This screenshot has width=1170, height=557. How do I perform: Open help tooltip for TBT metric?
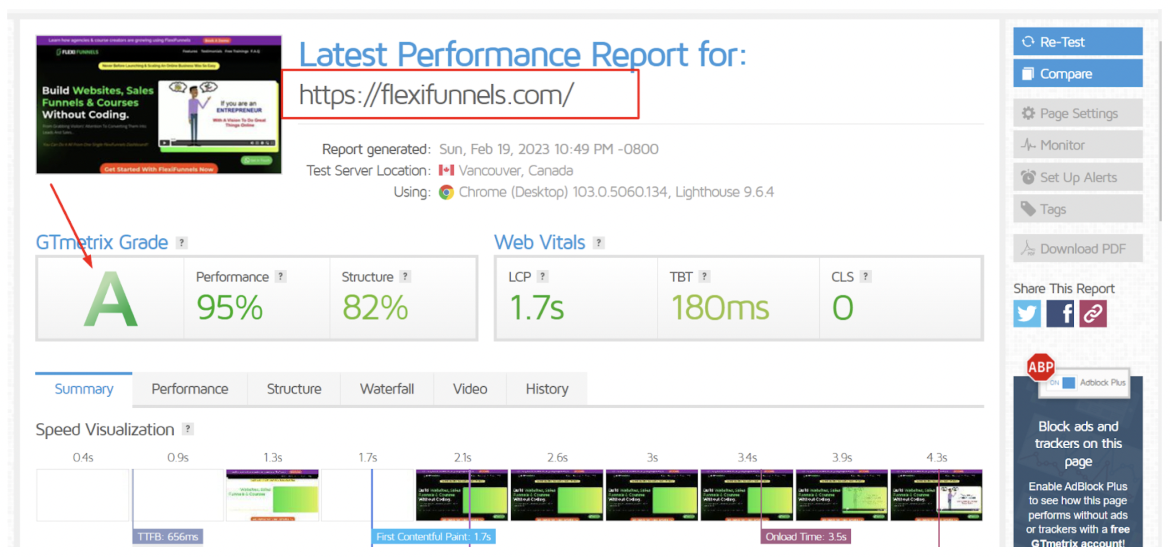(704, 276)
